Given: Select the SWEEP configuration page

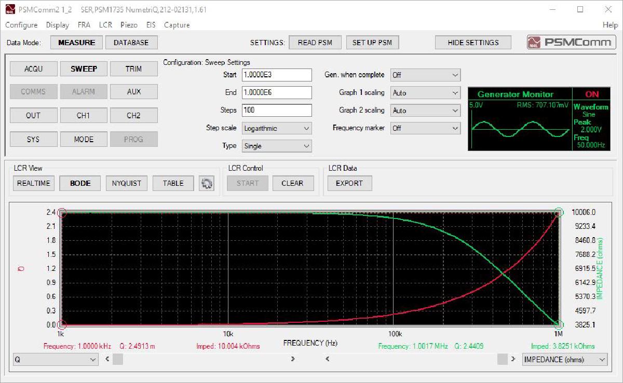Looking at the screenshot, I should (x=83, y=69).
